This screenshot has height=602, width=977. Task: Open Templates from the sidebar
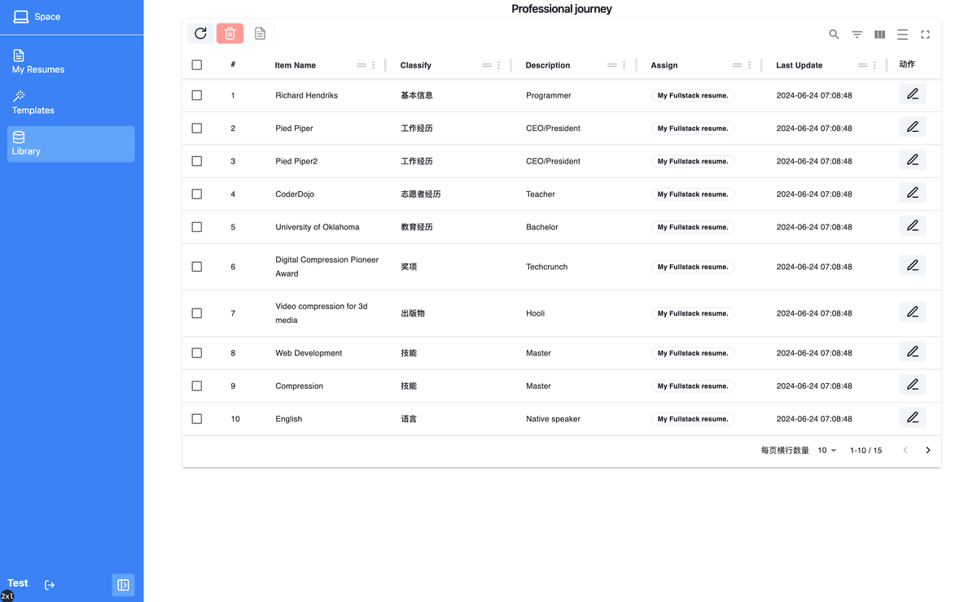(x=33, y=103)
